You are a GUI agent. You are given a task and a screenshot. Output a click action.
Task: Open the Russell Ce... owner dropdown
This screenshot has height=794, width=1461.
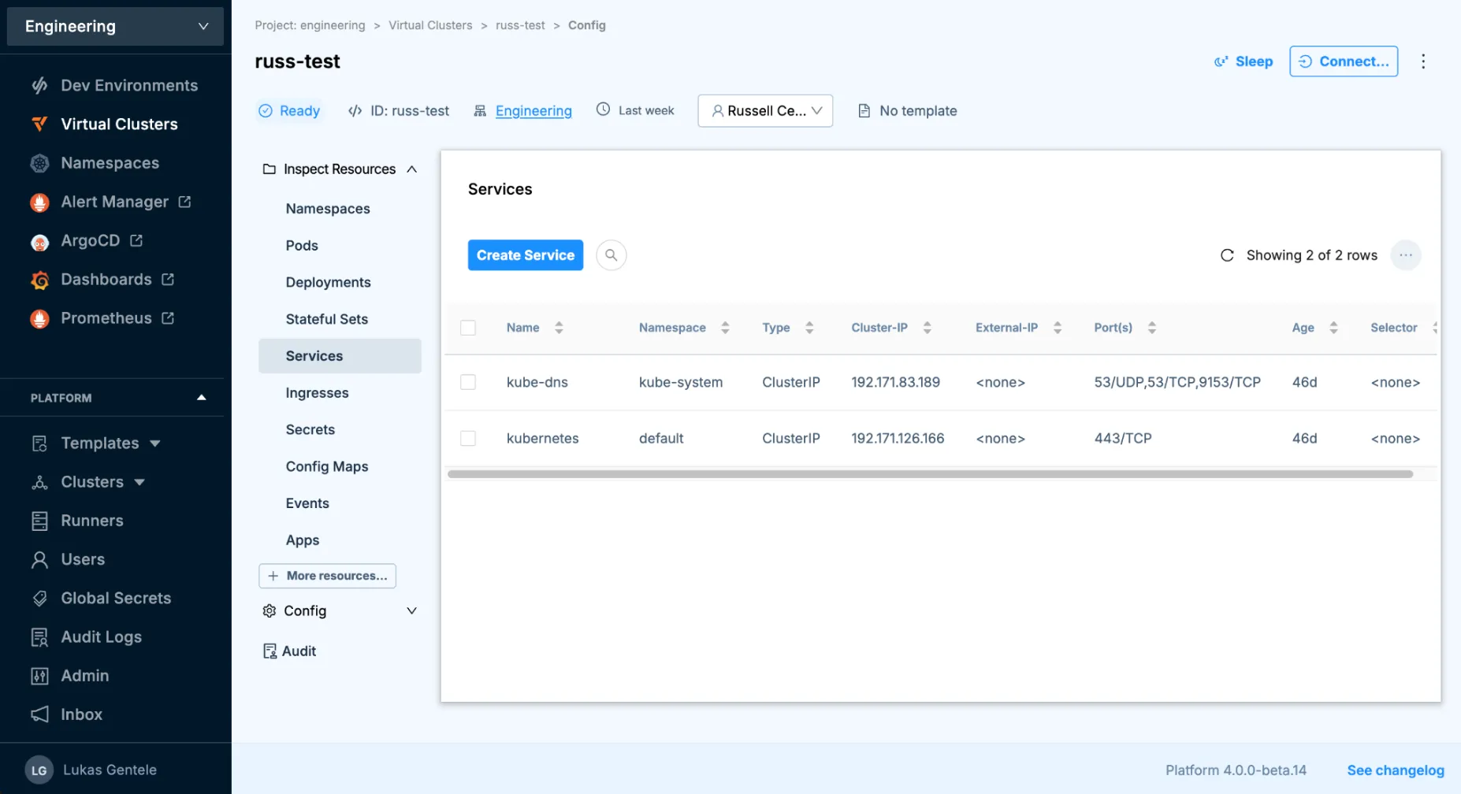(x=764, y=111)
